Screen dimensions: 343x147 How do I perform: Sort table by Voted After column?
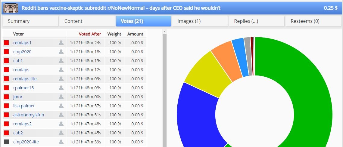[x=90, y=34]
